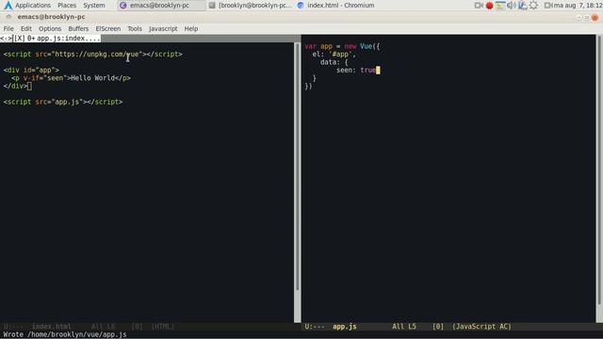Click the right pane vertical scrollbar
This screenshot has height=339, width=603.
point(599,179)
